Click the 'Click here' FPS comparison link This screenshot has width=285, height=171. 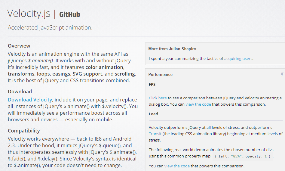pyautogui.click(x=158, y=98)
